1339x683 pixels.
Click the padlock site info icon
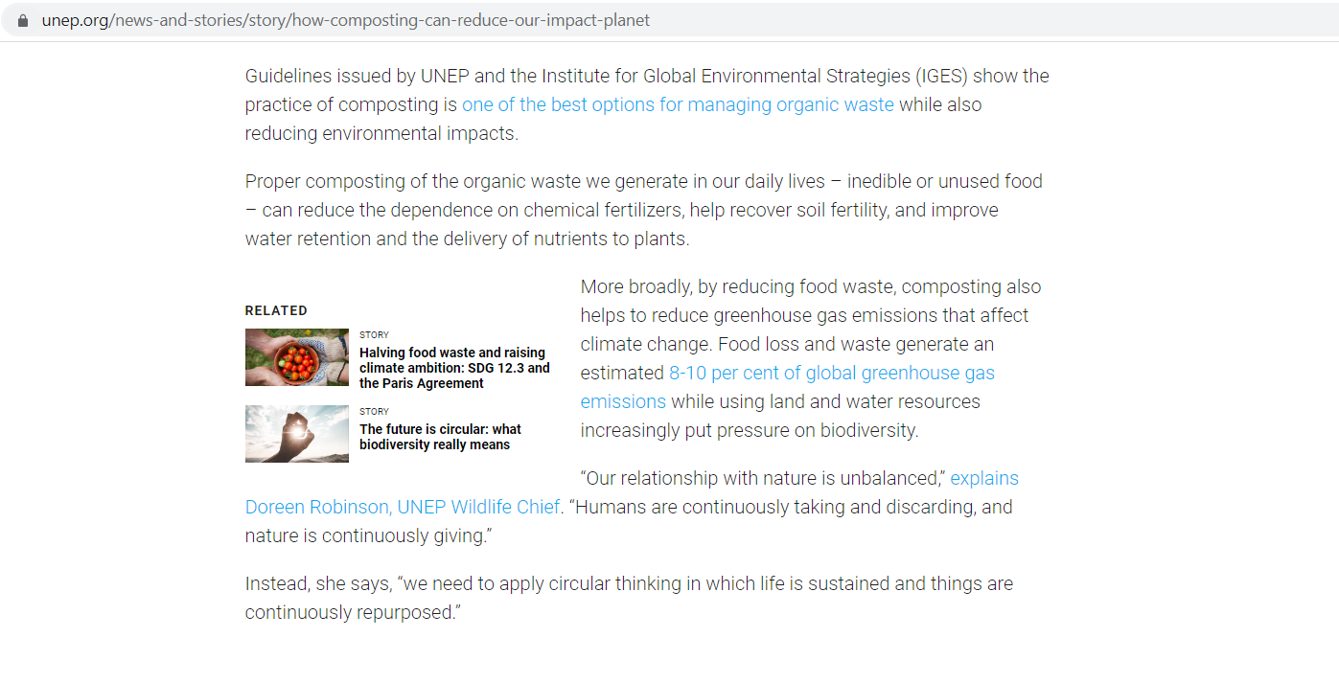(x=23, y=20)
